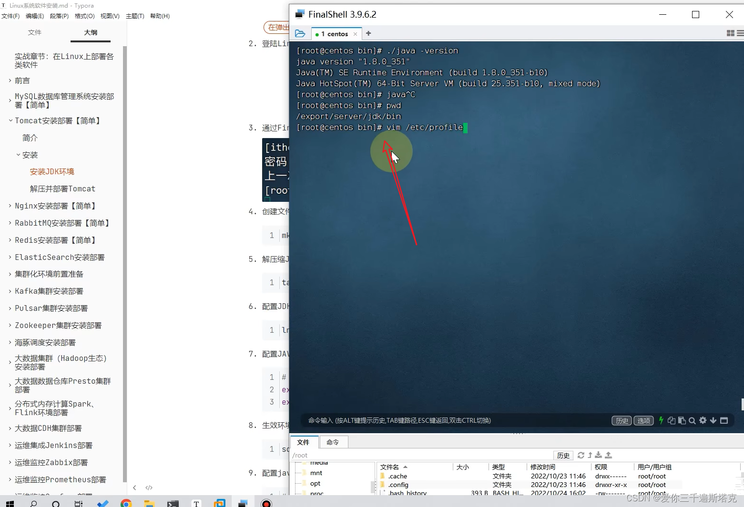Click the down arrow icon in terminal toolbar
Screen dimensions: 744x507
(713, 420)
